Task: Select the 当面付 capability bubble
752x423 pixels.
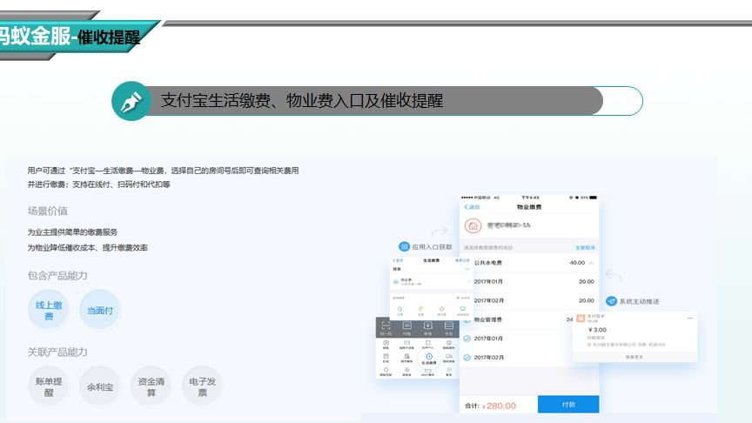Action: point(99,311)
